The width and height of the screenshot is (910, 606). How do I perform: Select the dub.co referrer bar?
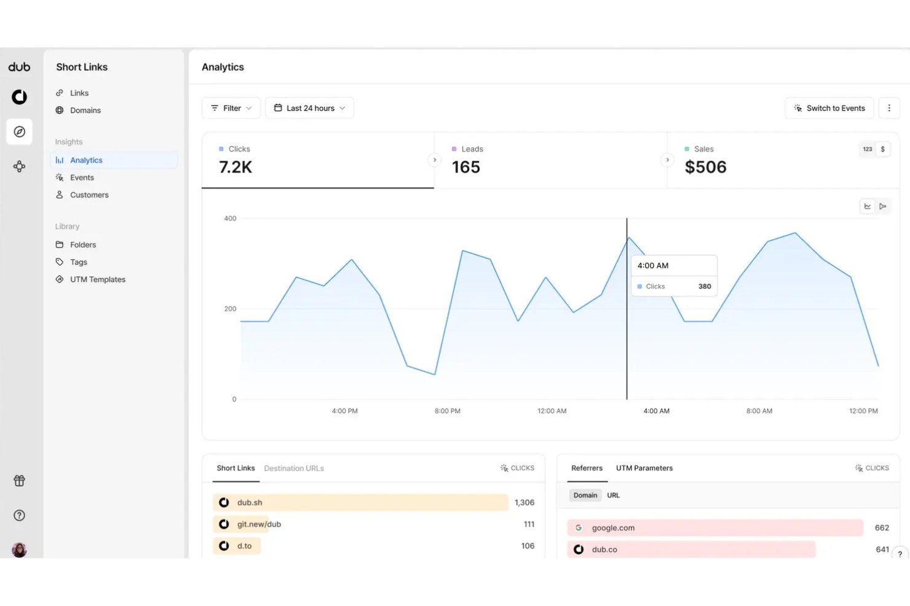(691, 550)
